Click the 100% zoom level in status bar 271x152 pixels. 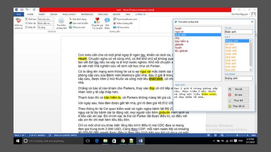[253, 135]
